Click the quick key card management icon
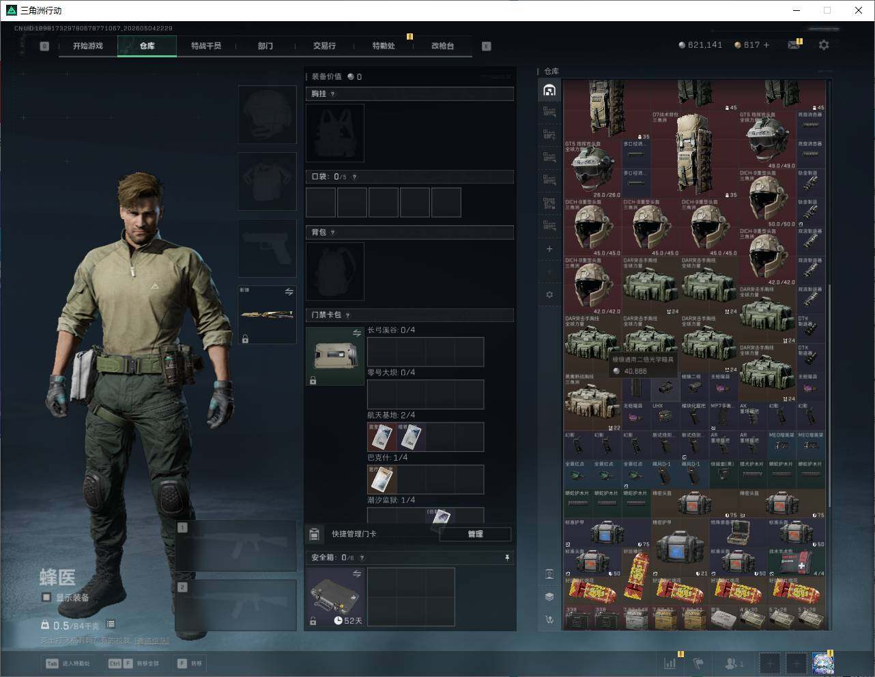Viewport: 875px width, 677px height. 315,534
